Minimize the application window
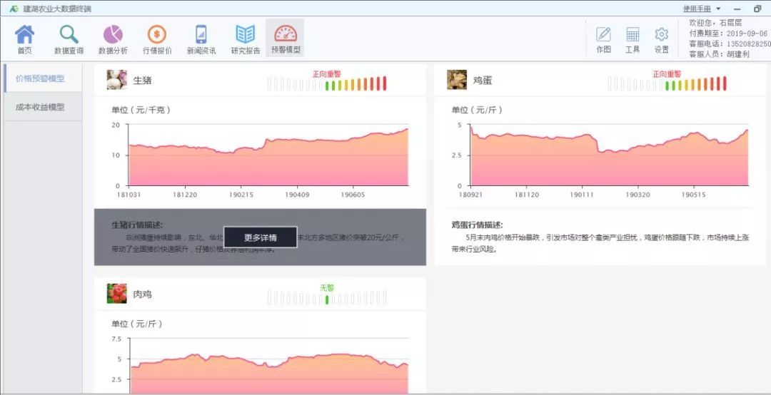This screenshot has width=771, height=395. pos(737,9)
